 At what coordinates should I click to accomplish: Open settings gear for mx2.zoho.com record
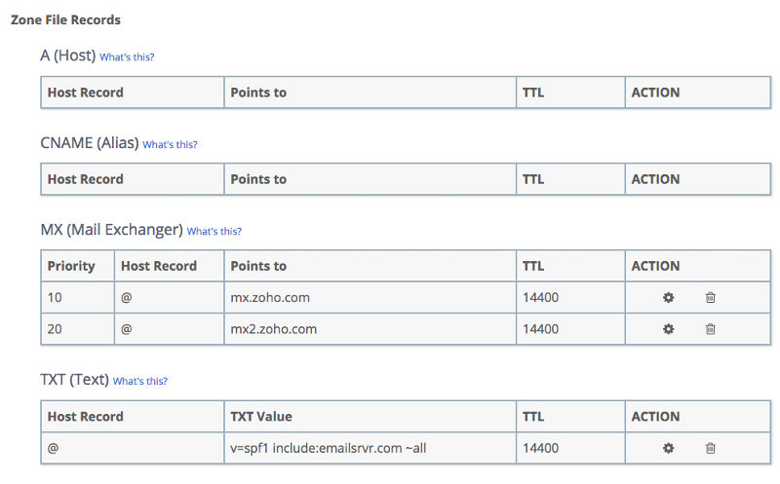(x=668, y=329)
